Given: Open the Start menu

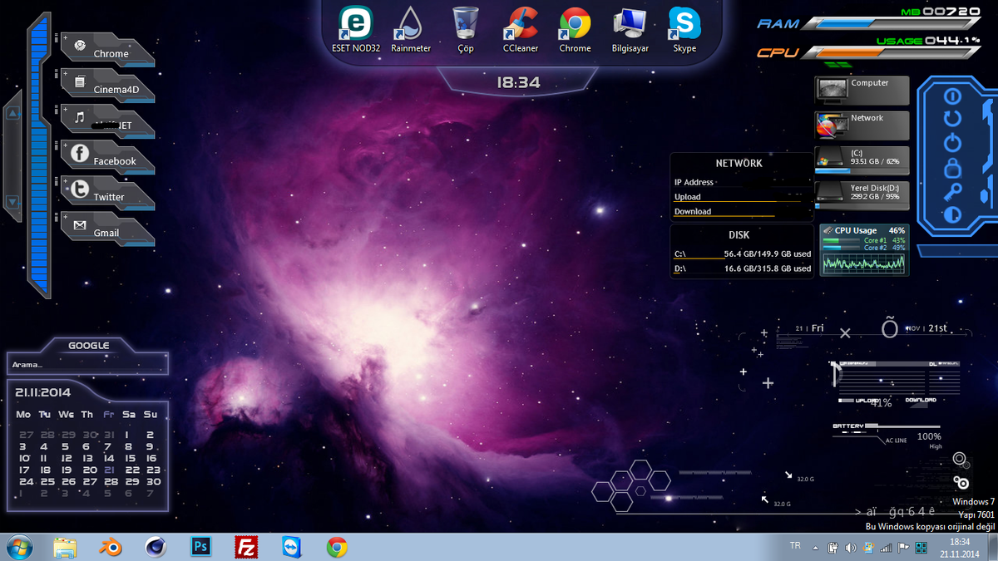Looking at the screenshot, I should pos(18,548).
